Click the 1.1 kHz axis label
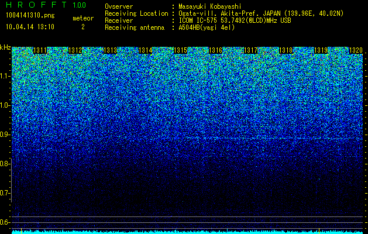Image resolution: width=368 pixels, height=234 pixels. click(x=5, y=76)
